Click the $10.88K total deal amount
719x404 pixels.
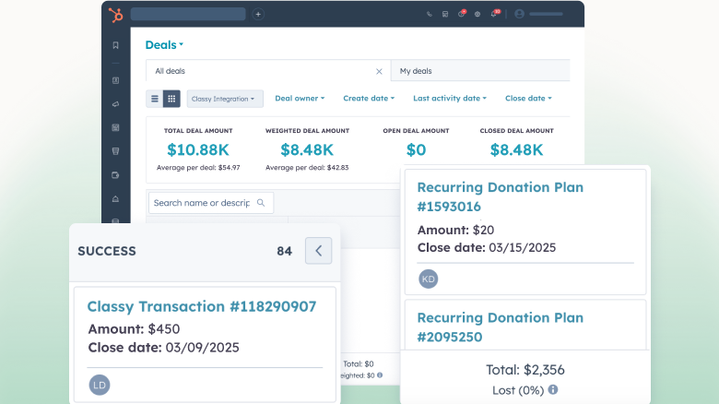pyautogui.click(x=198, y=149)
